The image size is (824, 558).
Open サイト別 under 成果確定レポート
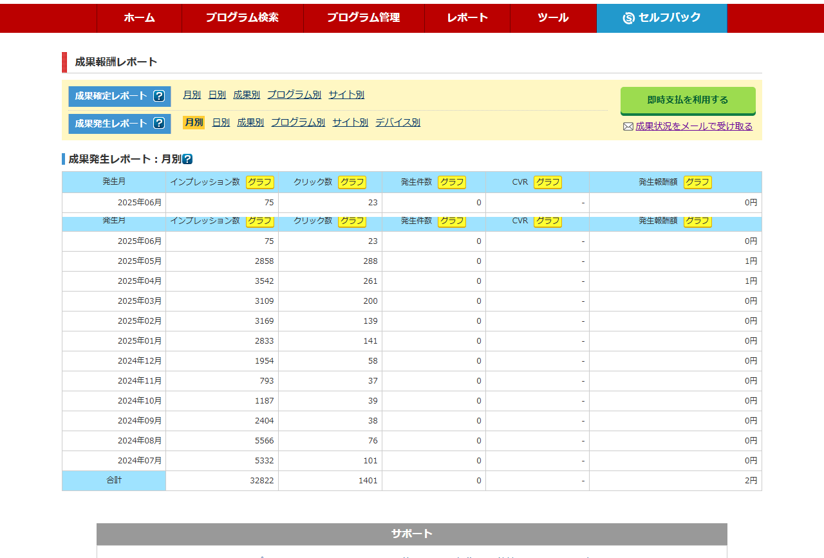click(x=346, y=95)
